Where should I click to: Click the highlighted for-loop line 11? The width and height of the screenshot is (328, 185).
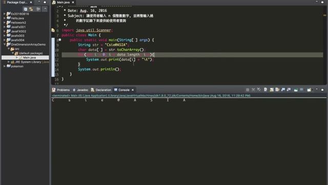pyautogui.click(x=192, y=55)
